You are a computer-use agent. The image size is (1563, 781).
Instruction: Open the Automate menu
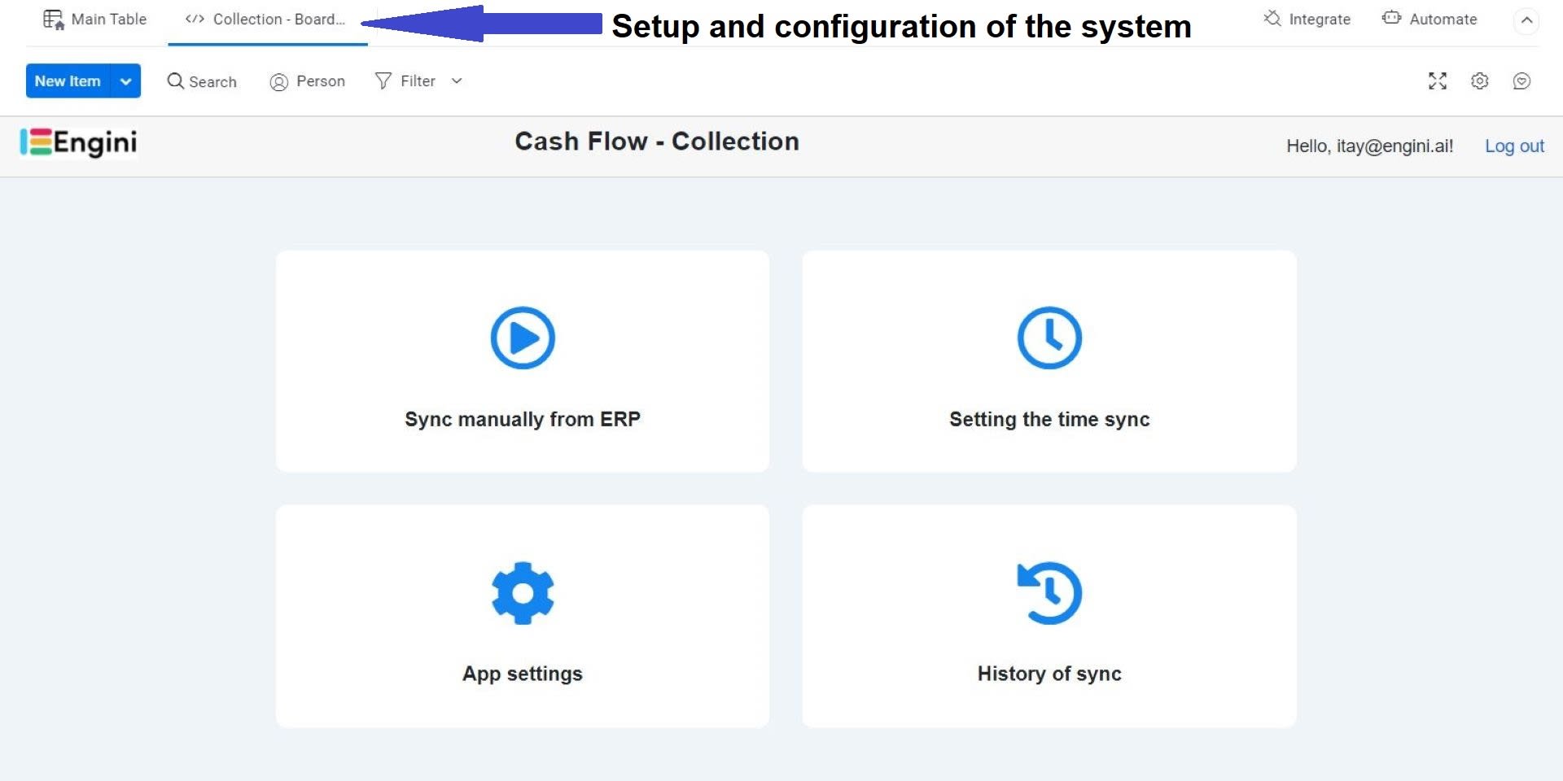[1429, 19]
